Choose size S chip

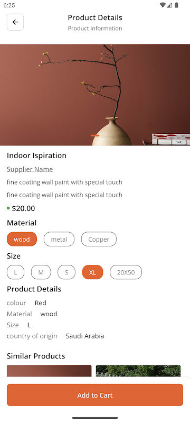point(66,272)
